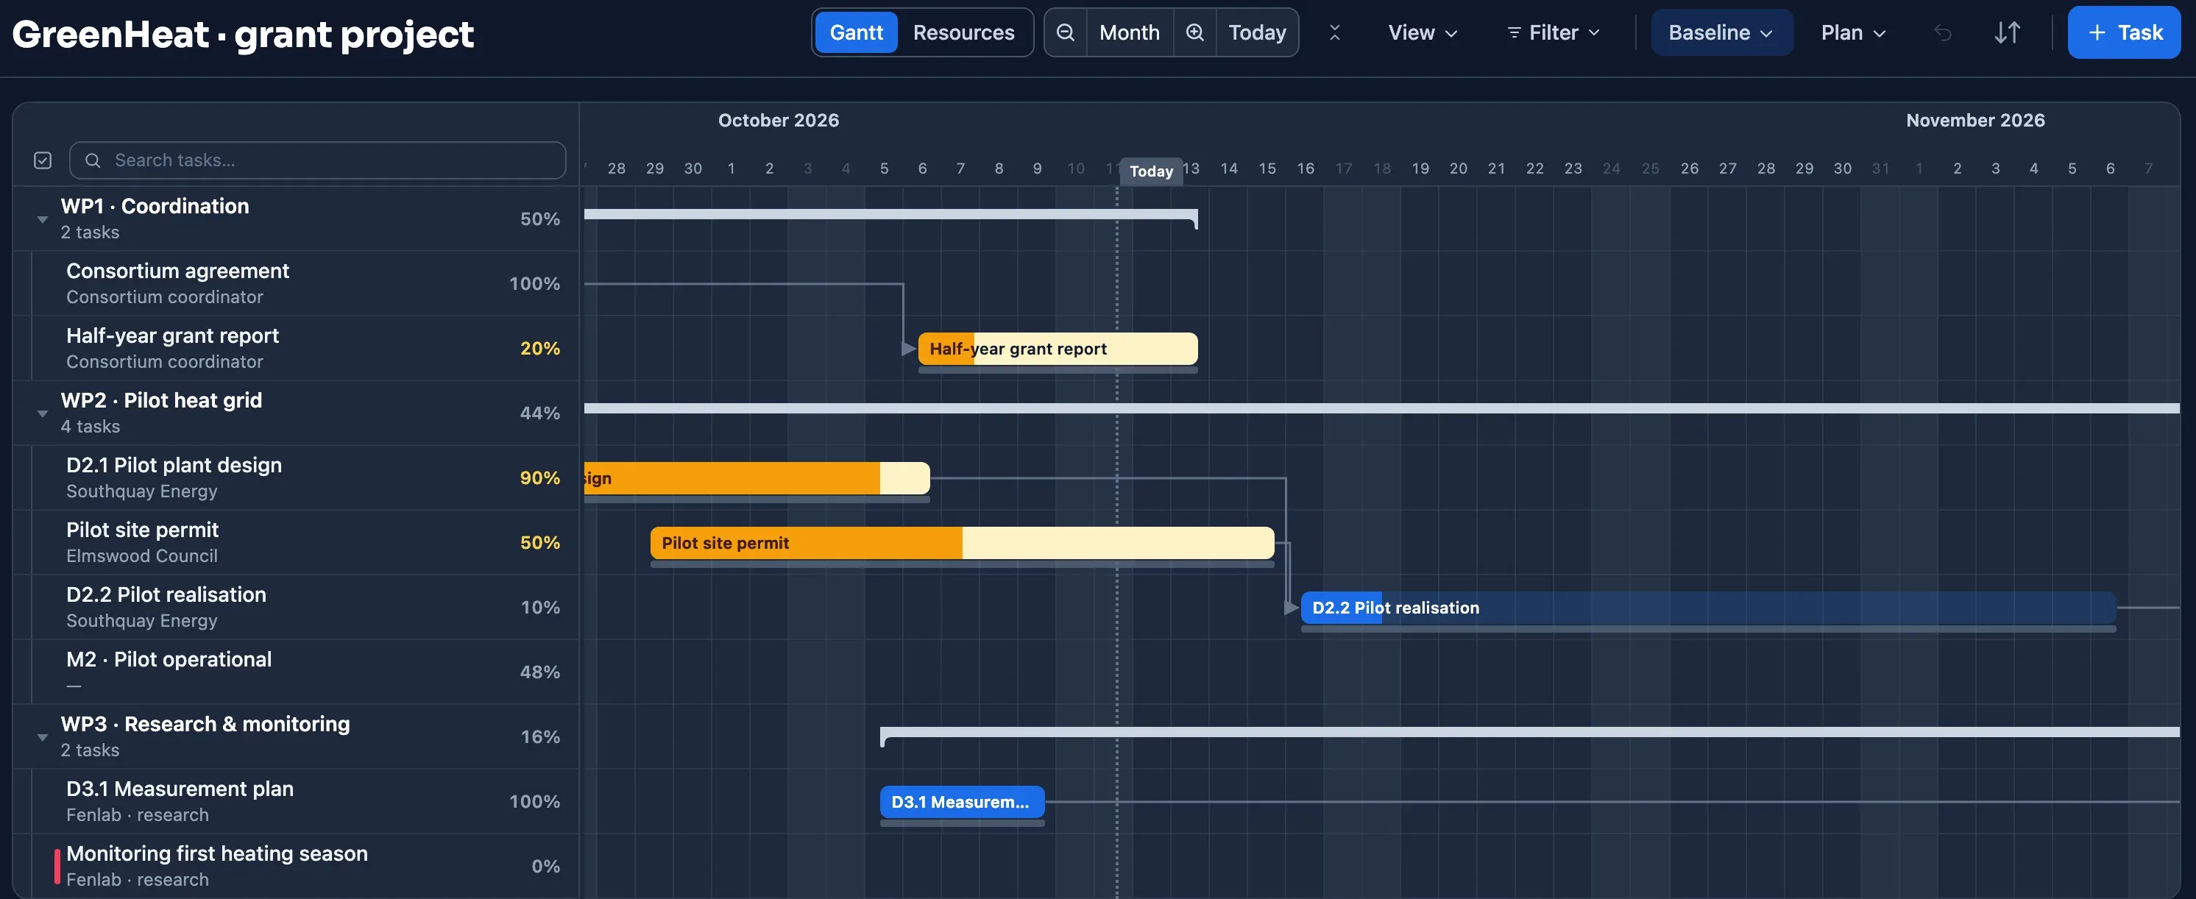This screenshot has height=899, width=2196.
Task: Zoom in the timeline with plus magnifier
Action: tap(1194, 32)
